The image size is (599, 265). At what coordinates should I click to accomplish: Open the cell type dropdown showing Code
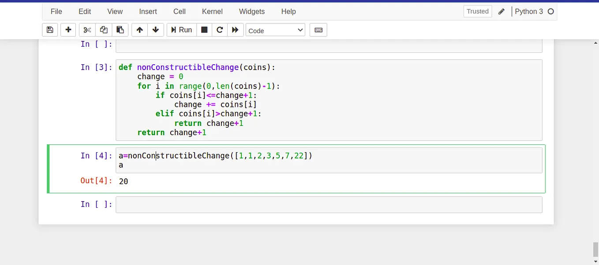[275, 30]
